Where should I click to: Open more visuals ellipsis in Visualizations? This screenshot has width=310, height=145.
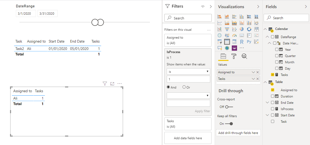tap(242, 48)
